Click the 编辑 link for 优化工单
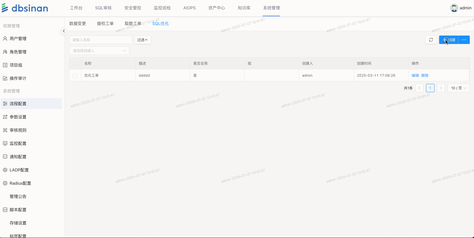Viewport: 474px width, 238px height. [x=415, y=75]
